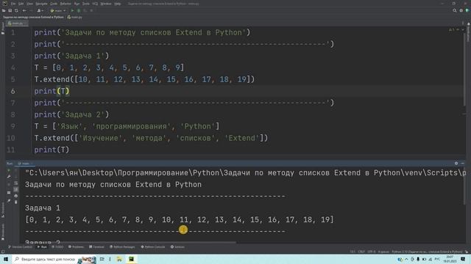Clear console output with trash icon
The width and height of the screenshot is (471, 264).
pyautogui.click(x=16, y=202)
